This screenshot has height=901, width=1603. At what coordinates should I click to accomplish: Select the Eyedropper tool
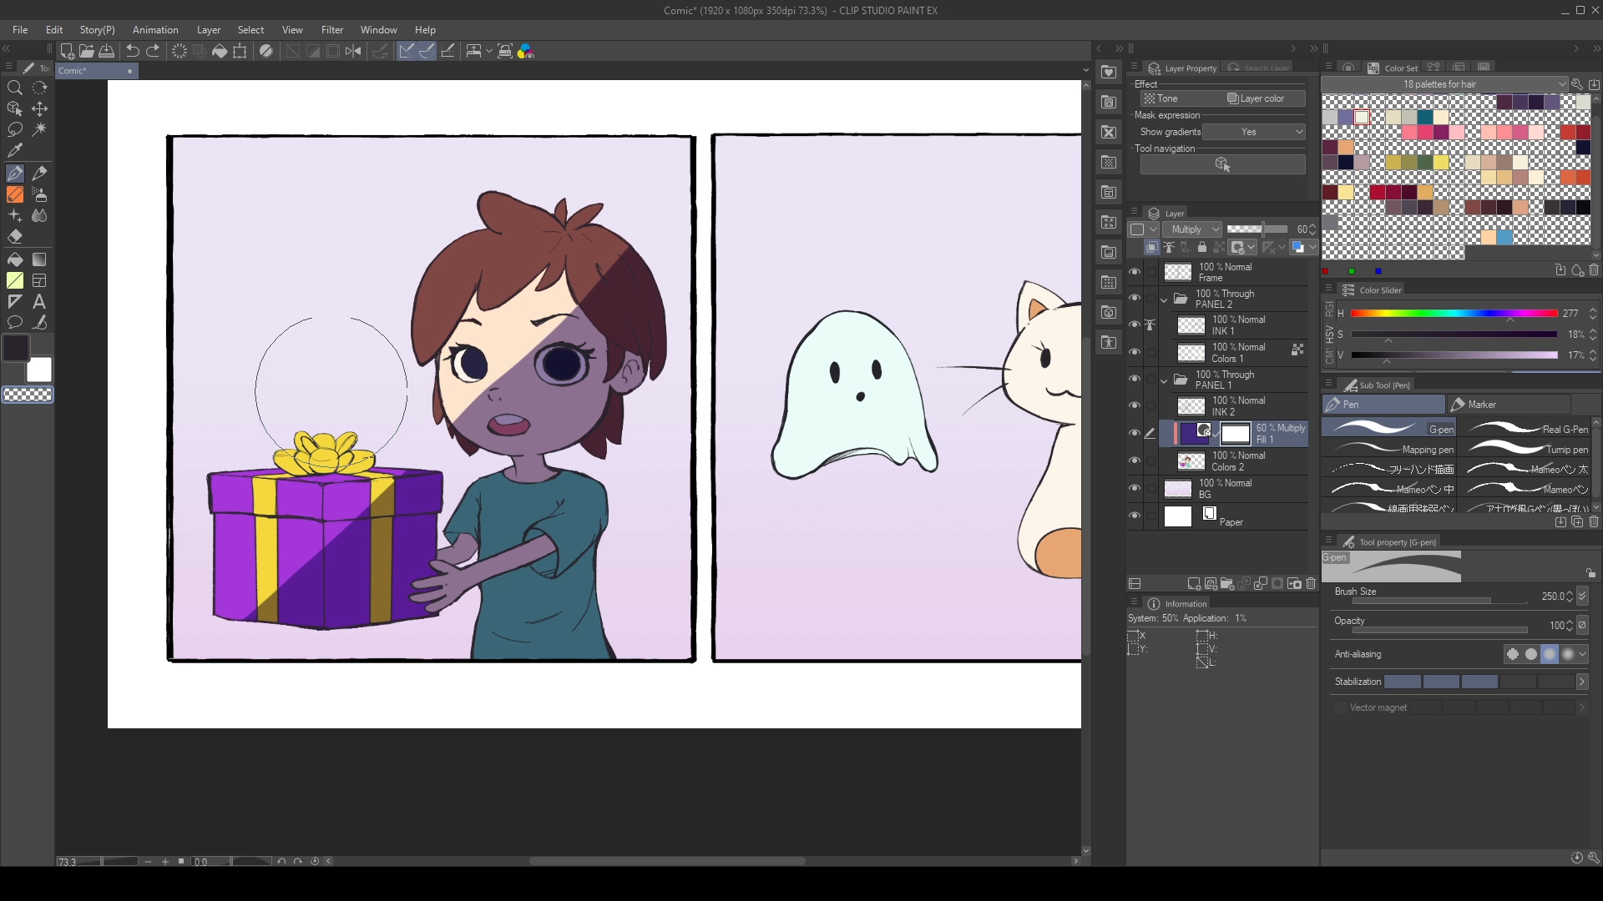point(15,151)
